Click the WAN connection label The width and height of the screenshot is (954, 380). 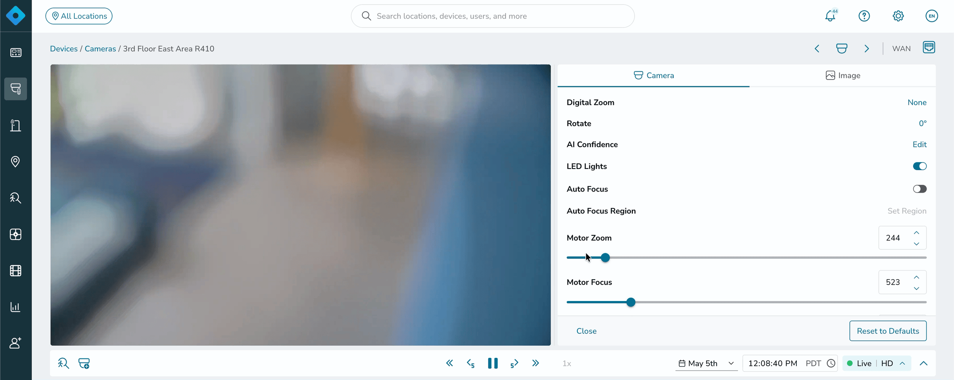901,49
